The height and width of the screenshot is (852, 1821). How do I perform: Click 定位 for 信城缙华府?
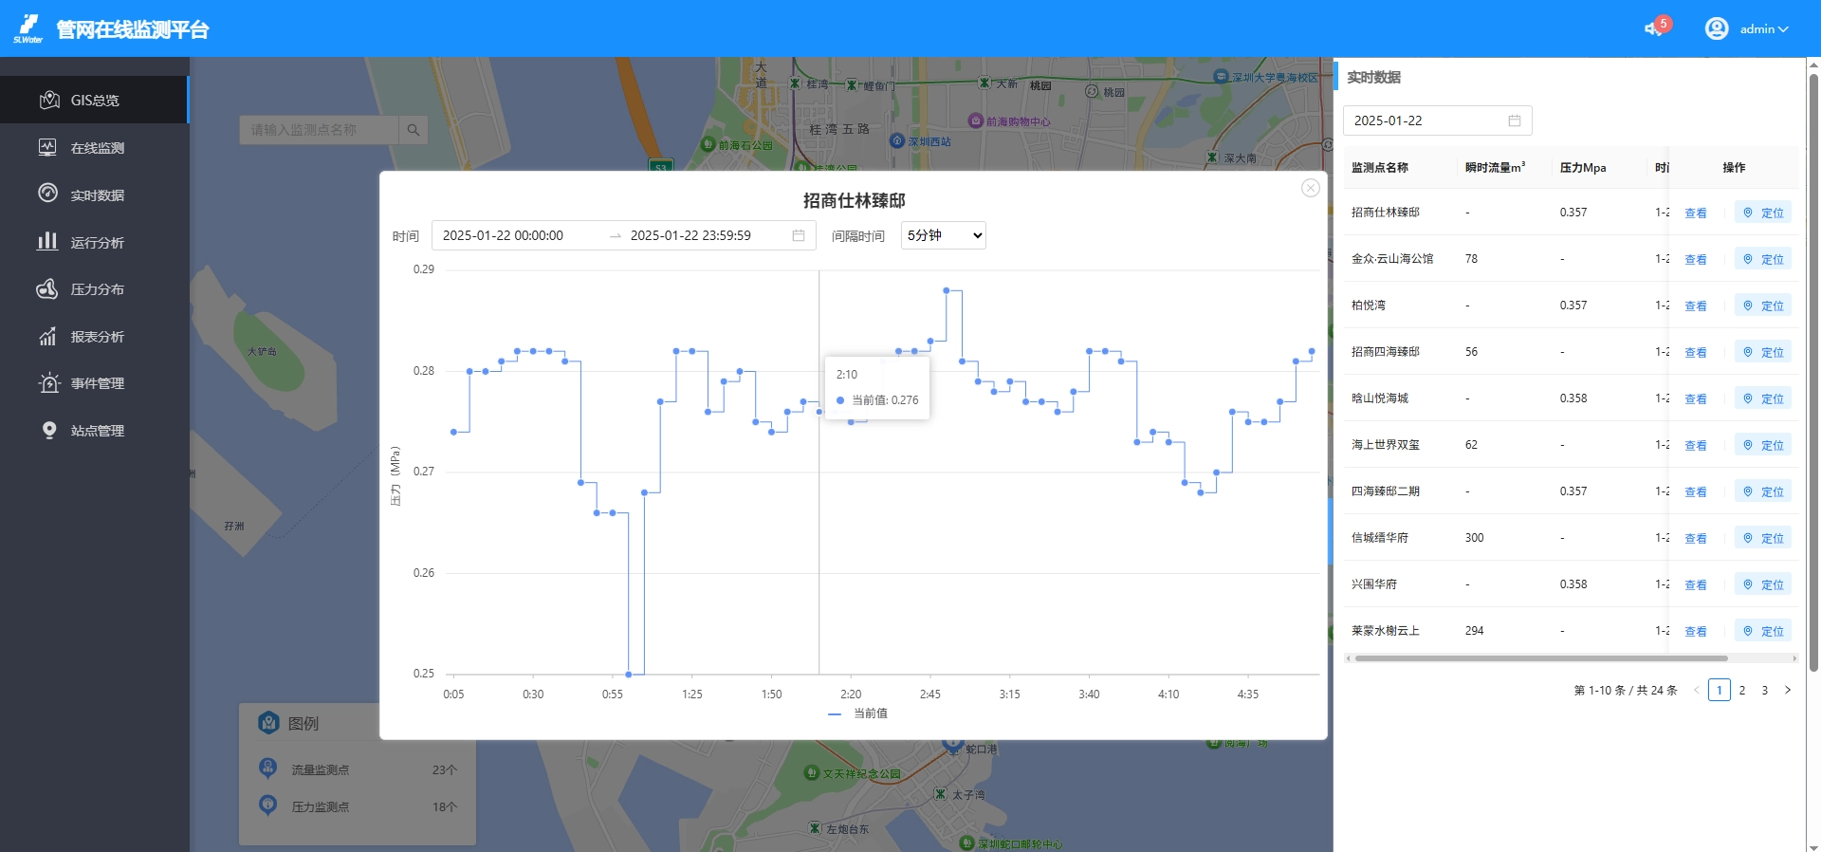click(x=1763, y=539)
